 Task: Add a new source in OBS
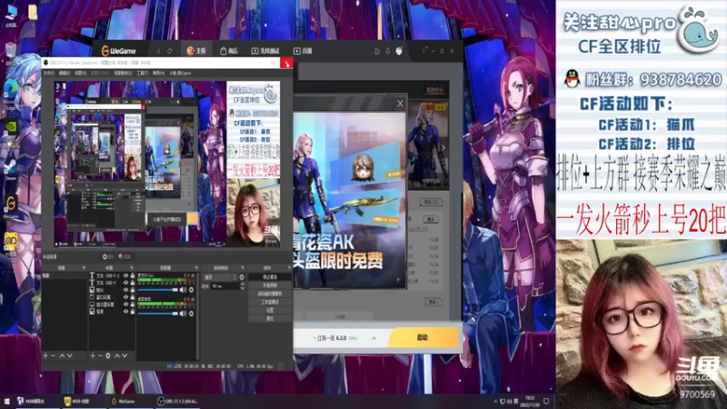pyautogui.click(x=93, y=355)
